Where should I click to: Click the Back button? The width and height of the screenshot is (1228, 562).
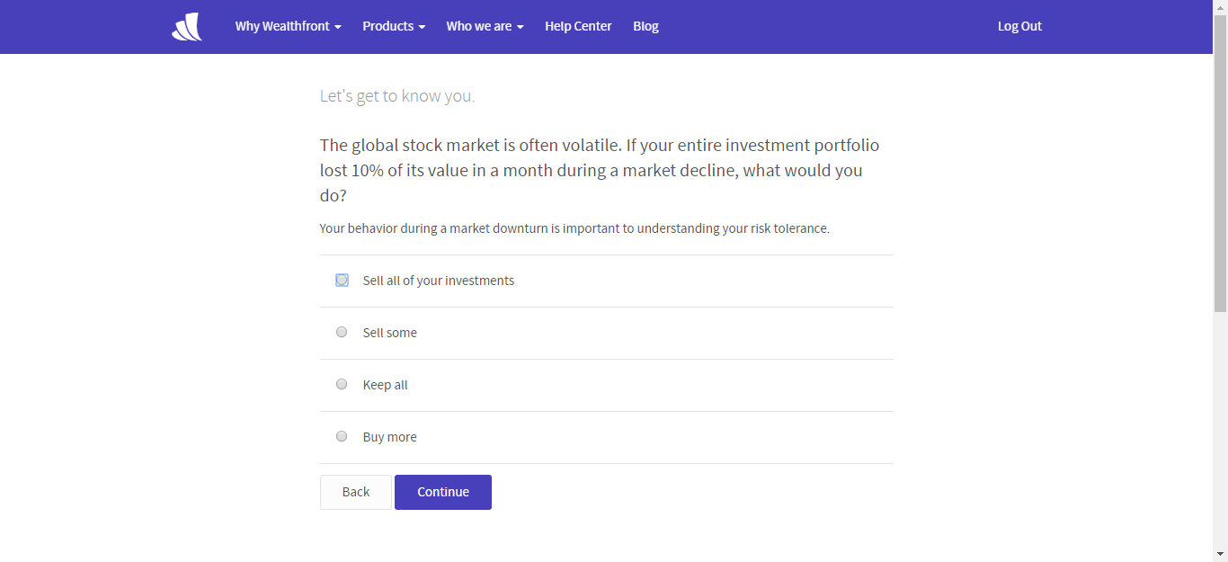[x=356, y=492]
